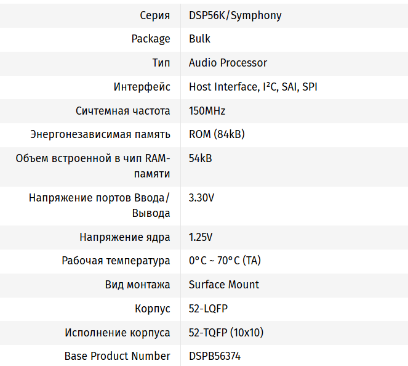Click the Base Product Number label
This screenshot has height=366, width=408.
pos(117,356)
